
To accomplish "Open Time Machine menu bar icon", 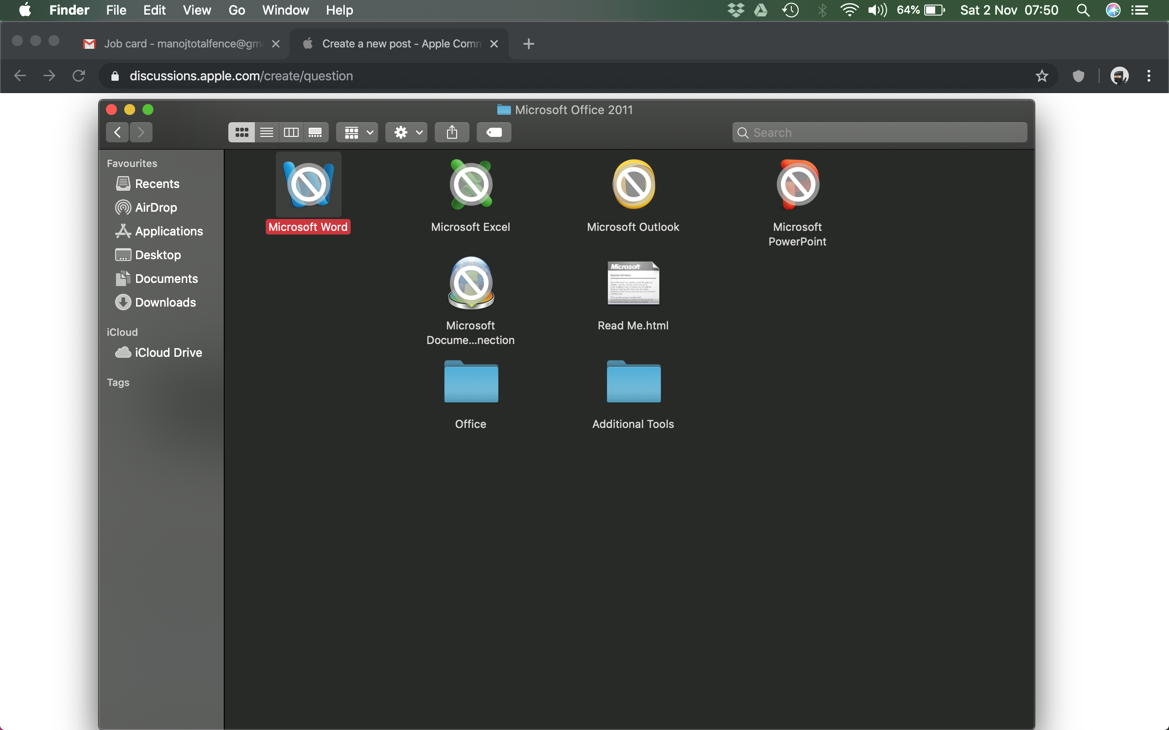I will [790, 10].
